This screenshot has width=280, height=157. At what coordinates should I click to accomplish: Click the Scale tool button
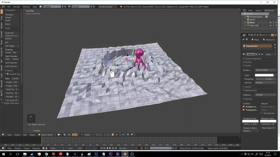tap(12, 20)
